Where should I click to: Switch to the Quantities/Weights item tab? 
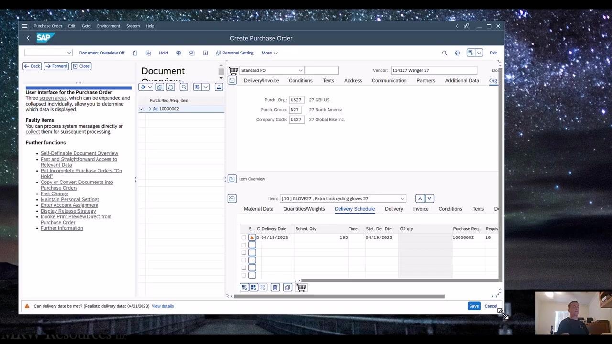(304, 209)
